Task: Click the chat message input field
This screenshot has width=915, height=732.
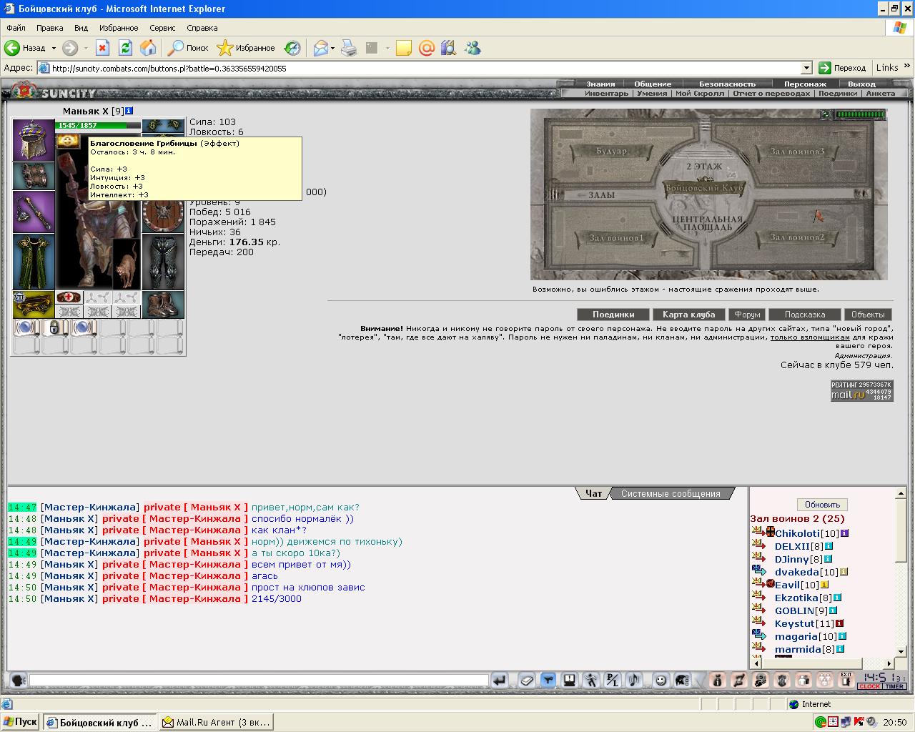Action: coord(259,680)
